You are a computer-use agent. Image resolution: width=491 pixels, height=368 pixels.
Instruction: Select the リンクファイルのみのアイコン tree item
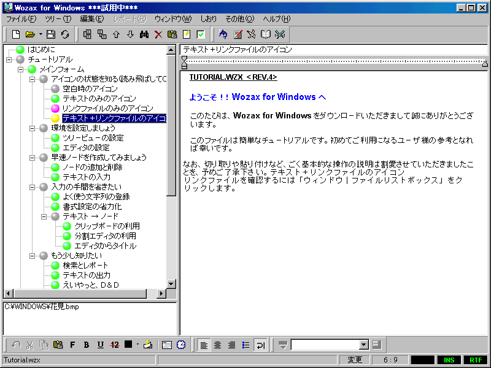click(x=108, y=109)
